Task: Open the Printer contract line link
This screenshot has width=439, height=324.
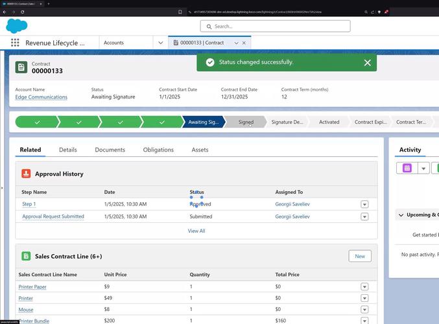Action: [25, 298]
